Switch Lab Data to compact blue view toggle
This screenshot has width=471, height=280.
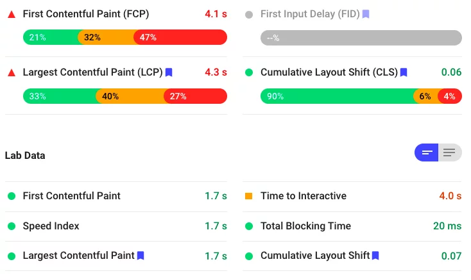[x=427, y=152]
